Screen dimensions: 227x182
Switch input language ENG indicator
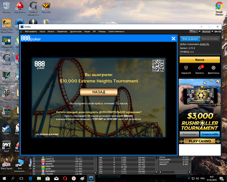tap(203, 178)
